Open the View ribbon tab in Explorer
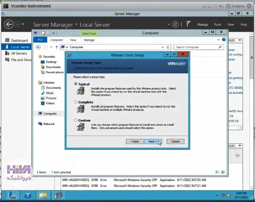 click(73, 40)
